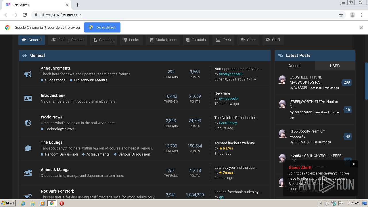Switch to the Other tab
This screenshot has width=368, height=207.
[248, 40]
